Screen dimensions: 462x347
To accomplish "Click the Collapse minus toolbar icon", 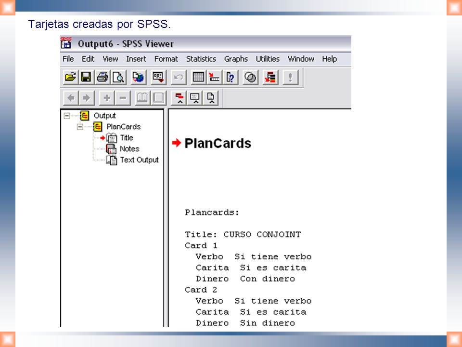I will coord(123,98).
